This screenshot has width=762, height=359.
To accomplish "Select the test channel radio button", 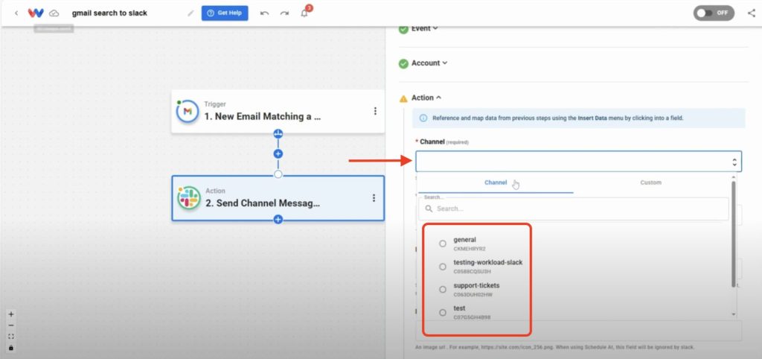I will click(443, 312).
